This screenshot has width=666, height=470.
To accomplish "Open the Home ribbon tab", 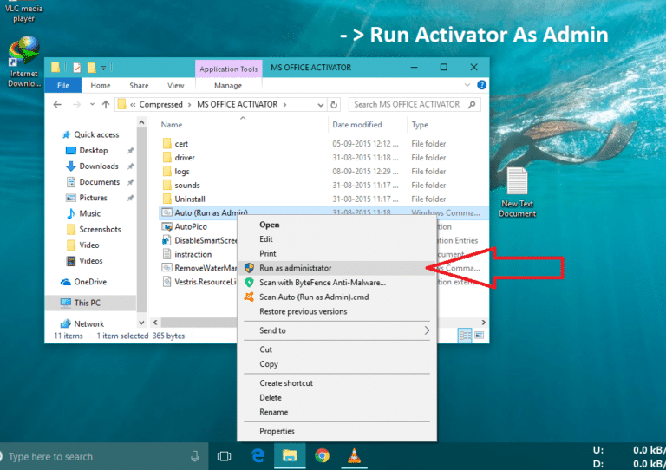I will (x=101, y=85).
